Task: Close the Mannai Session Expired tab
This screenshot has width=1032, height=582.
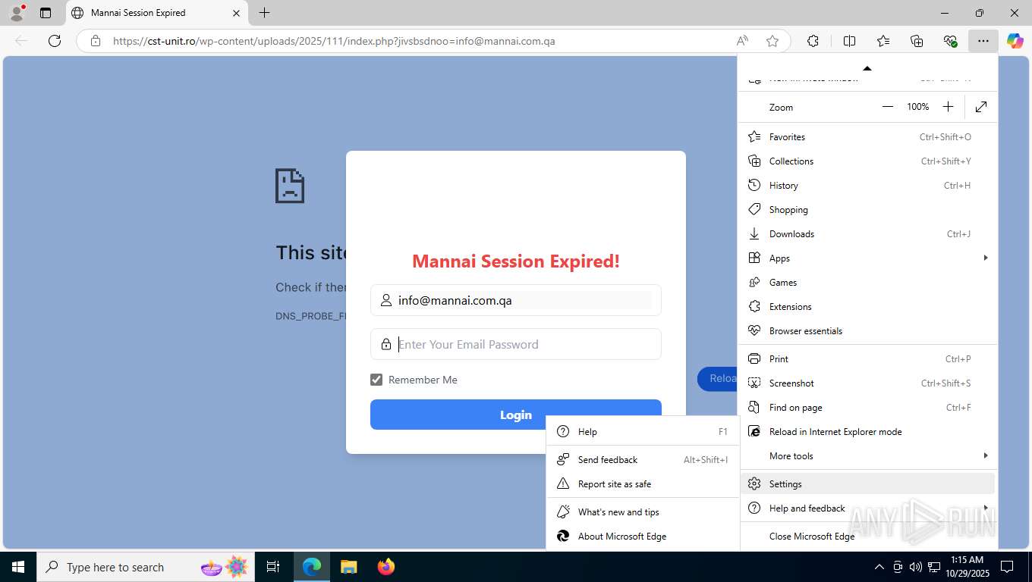Action: [236, 13]
